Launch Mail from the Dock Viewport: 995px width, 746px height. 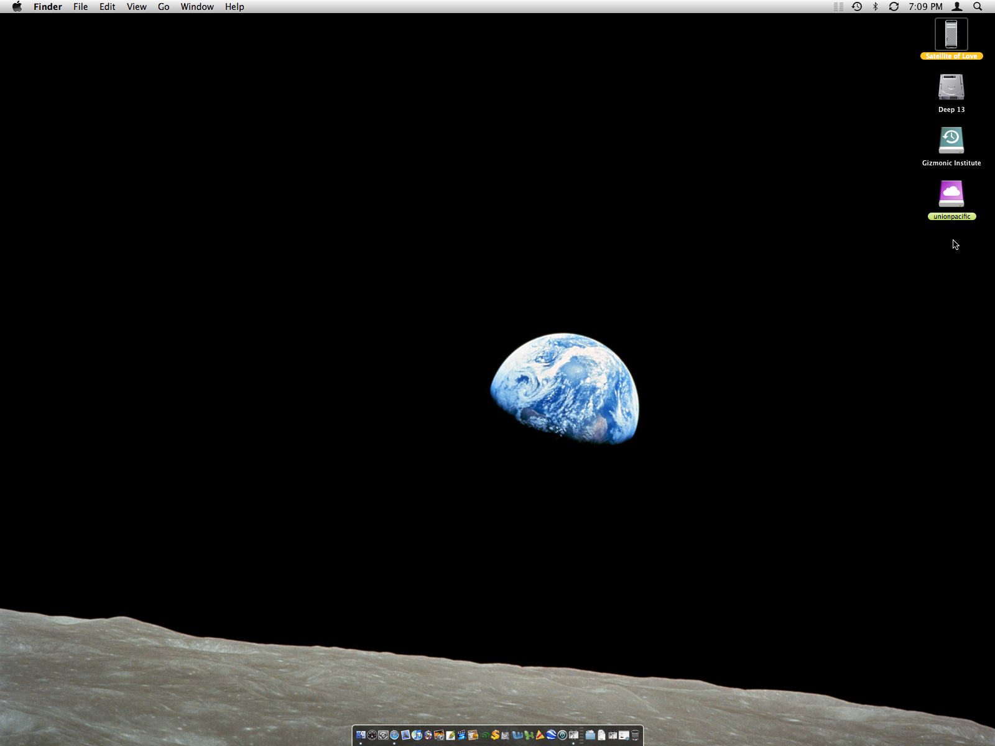405,735
